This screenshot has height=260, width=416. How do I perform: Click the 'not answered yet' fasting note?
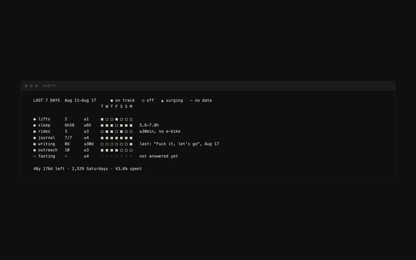point(159,156)
